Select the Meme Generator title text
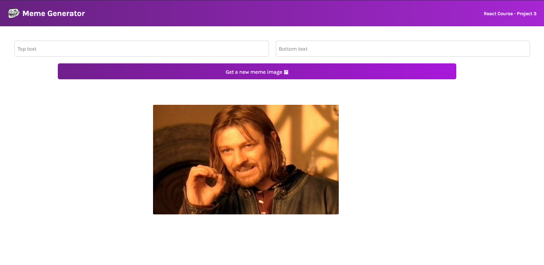The image size is (544, 265). click(x=54, y=13)
